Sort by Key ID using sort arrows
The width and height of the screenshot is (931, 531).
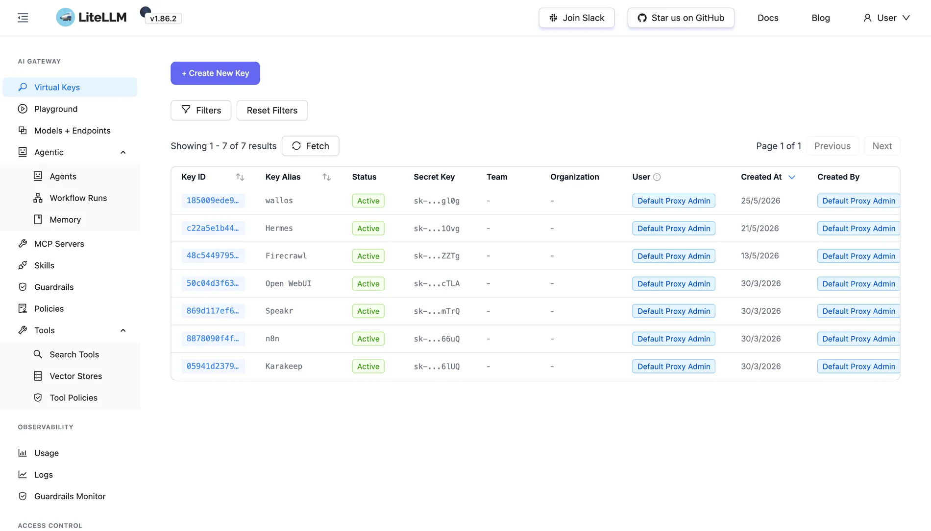point(240,177)
